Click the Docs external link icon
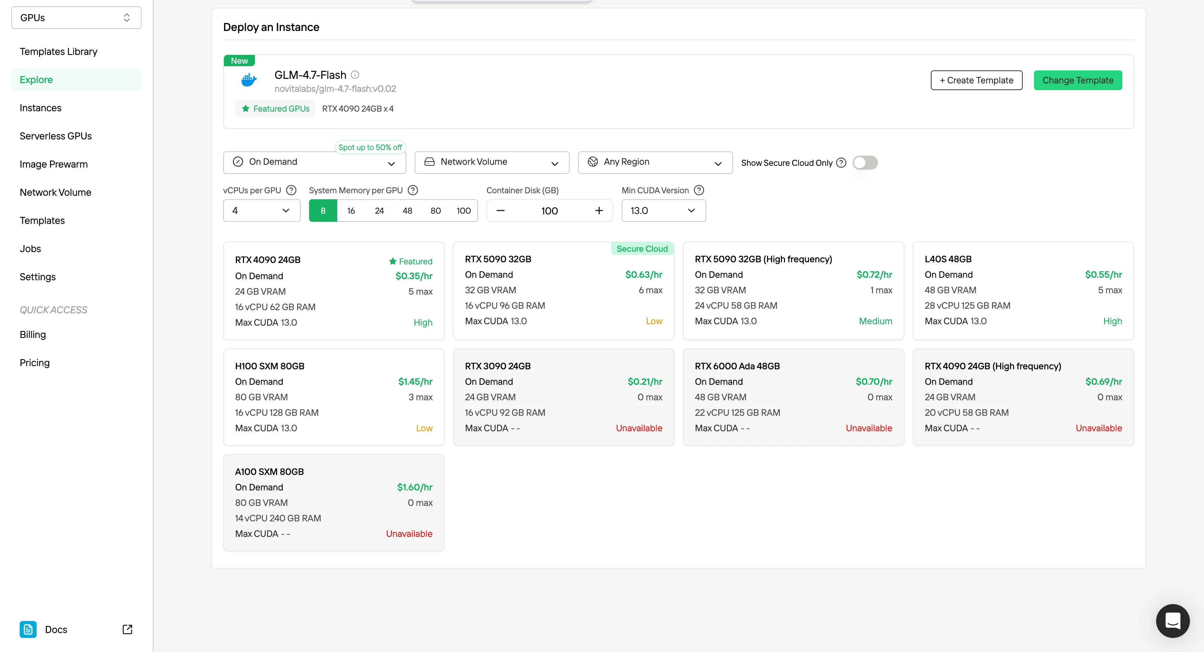Screen dimensions: 1204x652 pos(127,629)
